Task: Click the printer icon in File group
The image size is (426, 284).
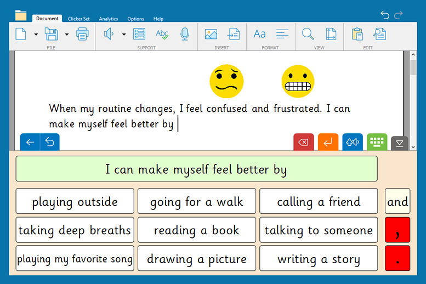Action: pyautogui.click(x=82, y=34)
